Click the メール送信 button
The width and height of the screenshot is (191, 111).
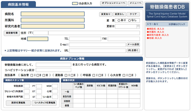coord(133,44)
